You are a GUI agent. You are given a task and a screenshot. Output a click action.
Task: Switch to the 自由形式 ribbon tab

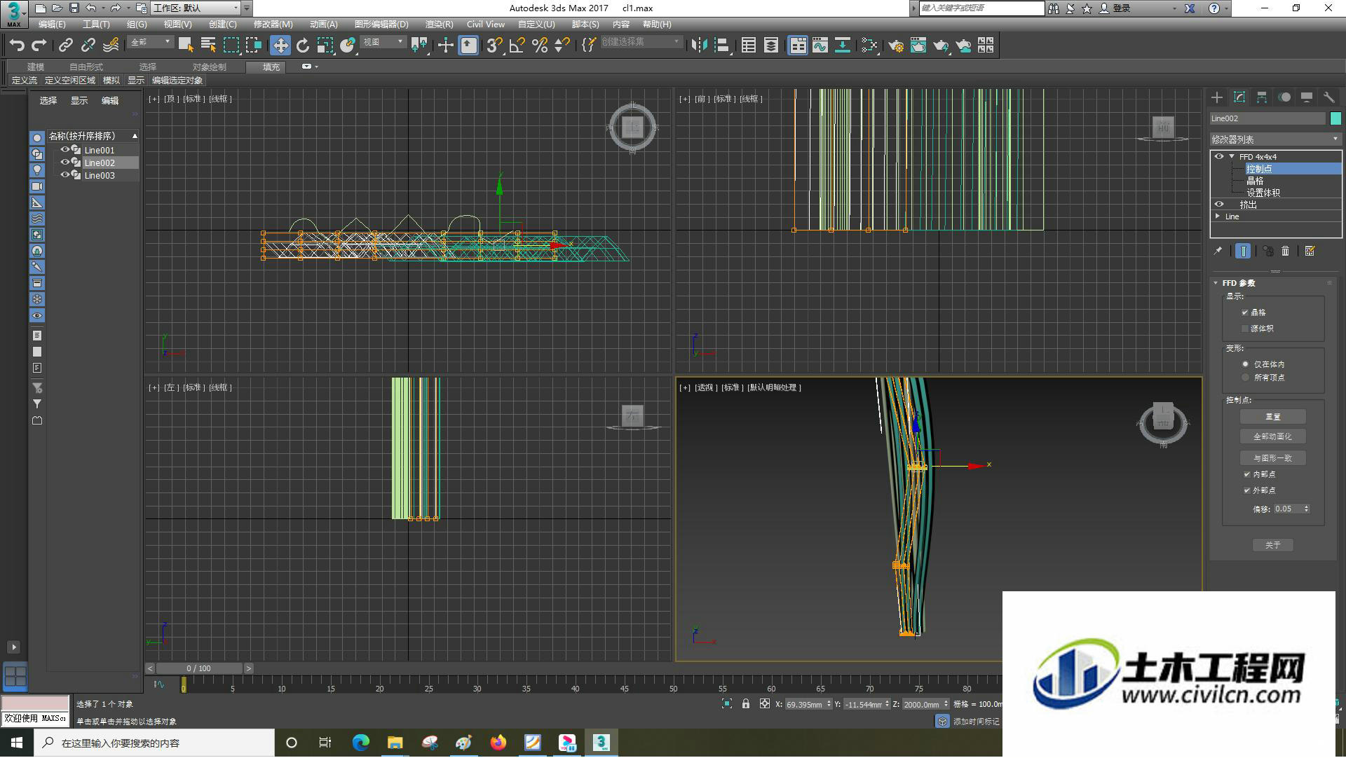click(86, 67)
